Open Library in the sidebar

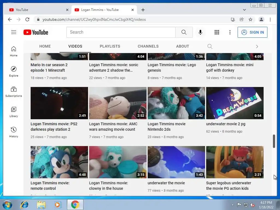14,112
